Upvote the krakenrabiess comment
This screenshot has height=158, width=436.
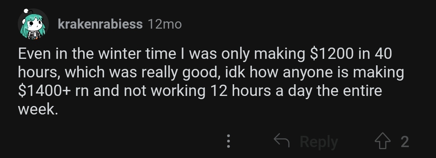click(x=383, y=142)
